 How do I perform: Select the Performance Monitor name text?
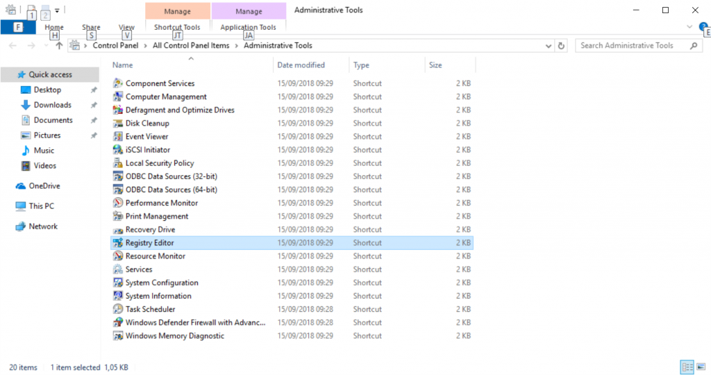click(x=161, y=203)
